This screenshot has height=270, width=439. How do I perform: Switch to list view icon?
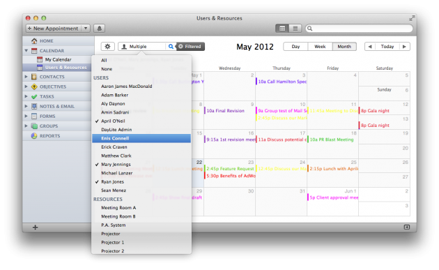click(x=295, y=29)
